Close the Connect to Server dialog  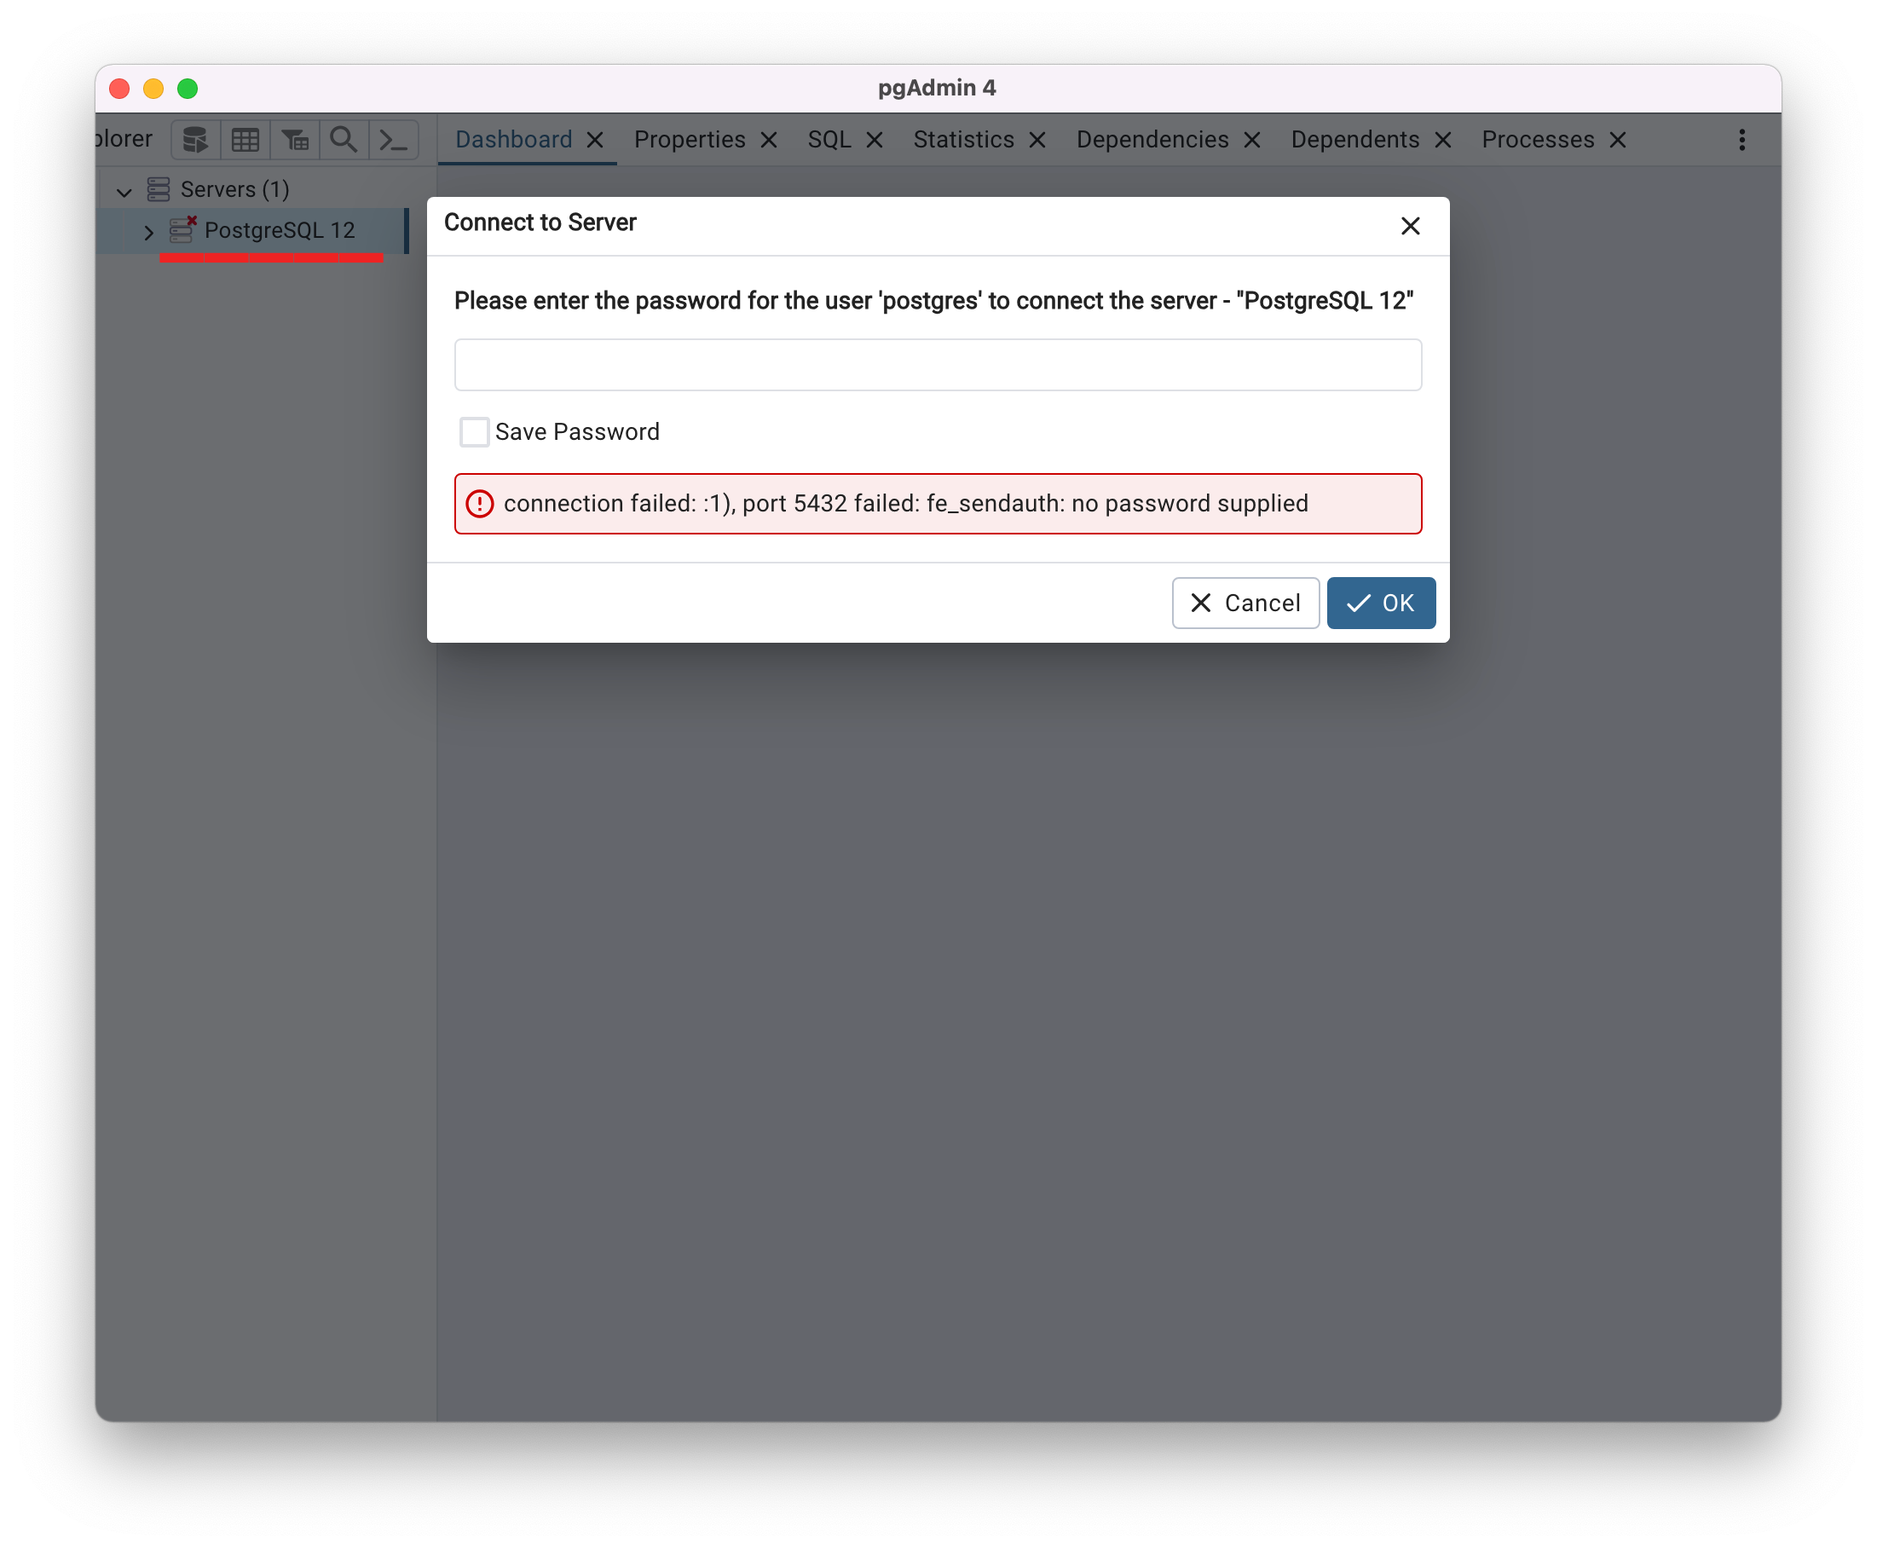point(1410,227)
